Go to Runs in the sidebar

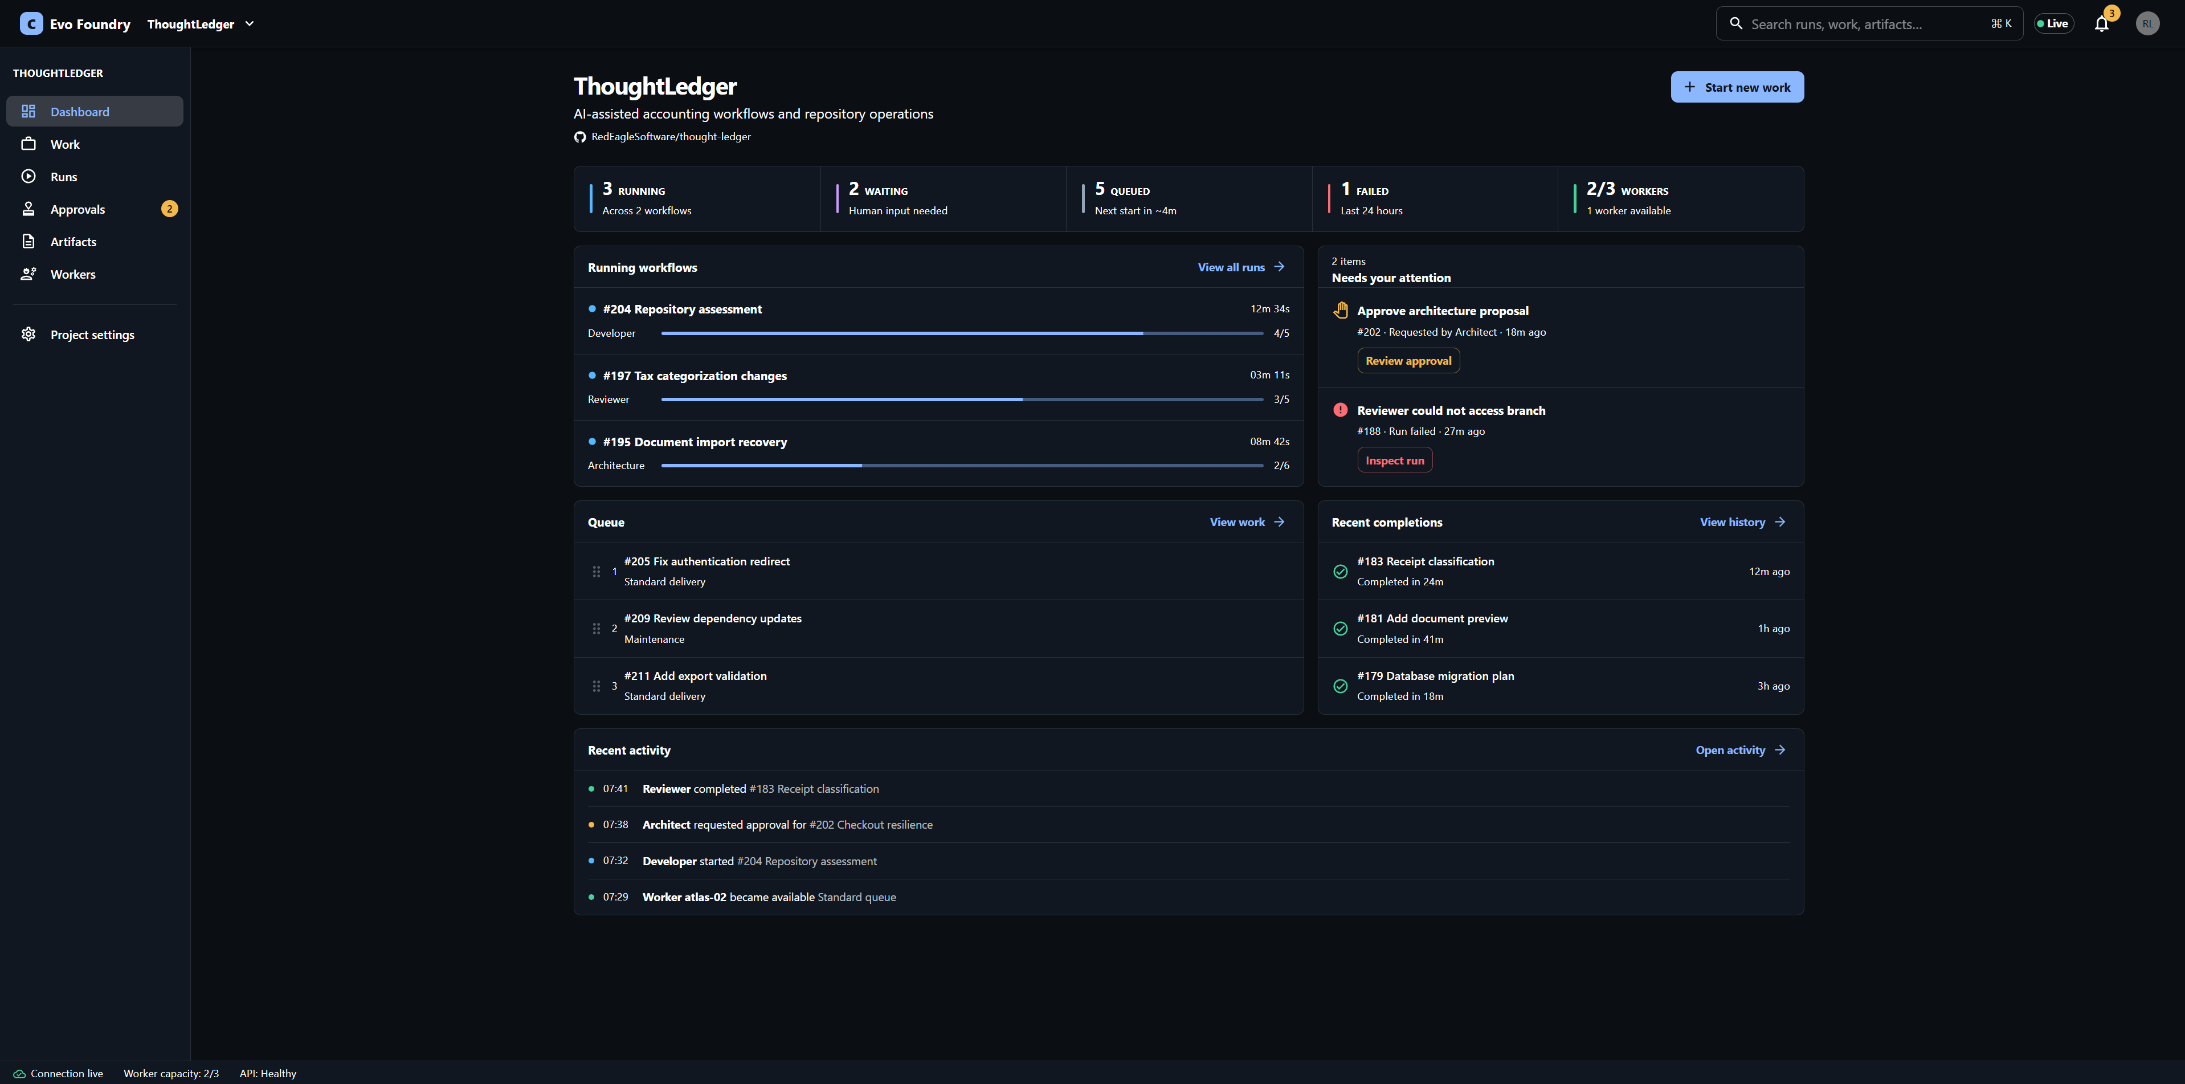pyautogui.click(x=95, y=177)
